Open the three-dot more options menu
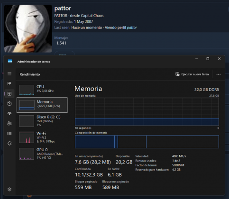This screenshot has width=229, height=199. pos(219,74)
